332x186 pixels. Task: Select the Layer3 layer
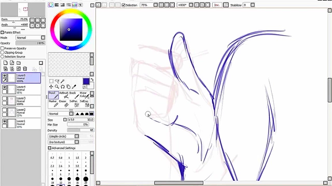[x=21, y=101]
